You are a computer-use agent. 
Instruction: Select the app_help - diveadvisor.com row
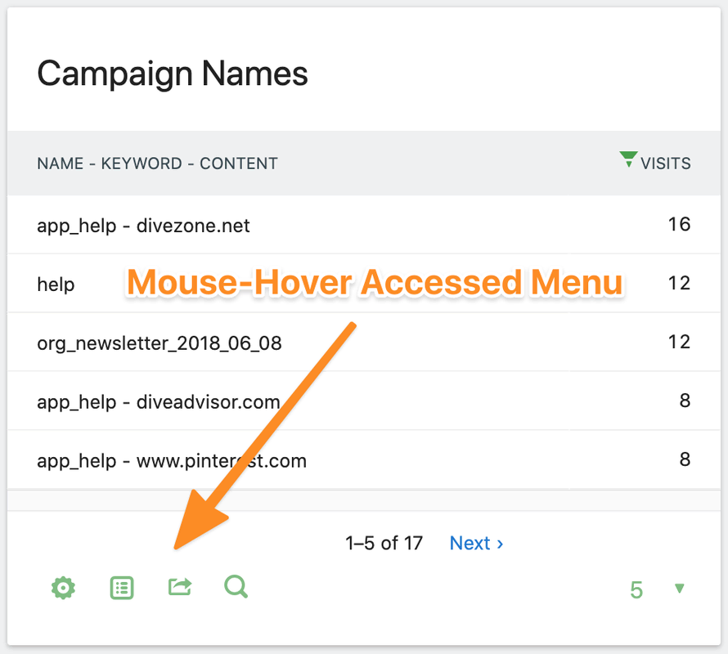(364, 401)
